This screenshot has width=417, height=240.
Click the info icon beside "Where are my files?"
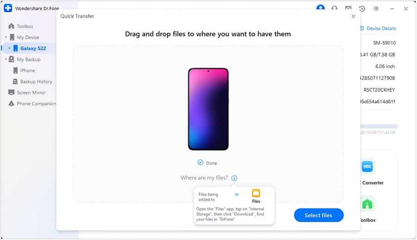[234, 178]
